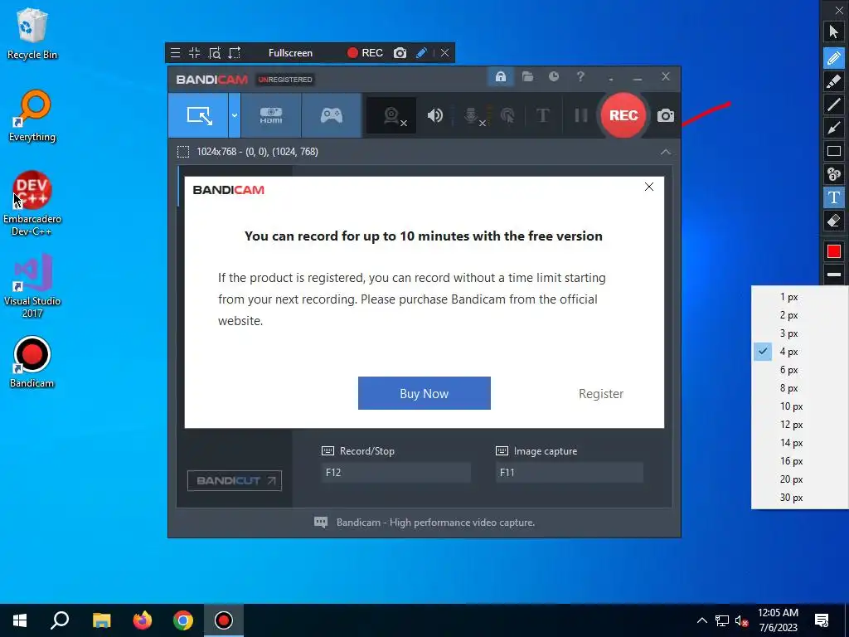Select the HDMI device recording mode
Screen dimensions: 849x637
(x=271, y=115)
